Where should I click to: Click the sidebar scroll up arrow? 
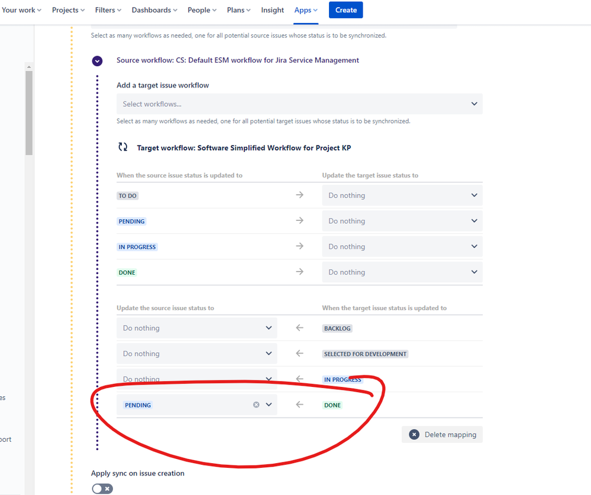tap(29, 67)
